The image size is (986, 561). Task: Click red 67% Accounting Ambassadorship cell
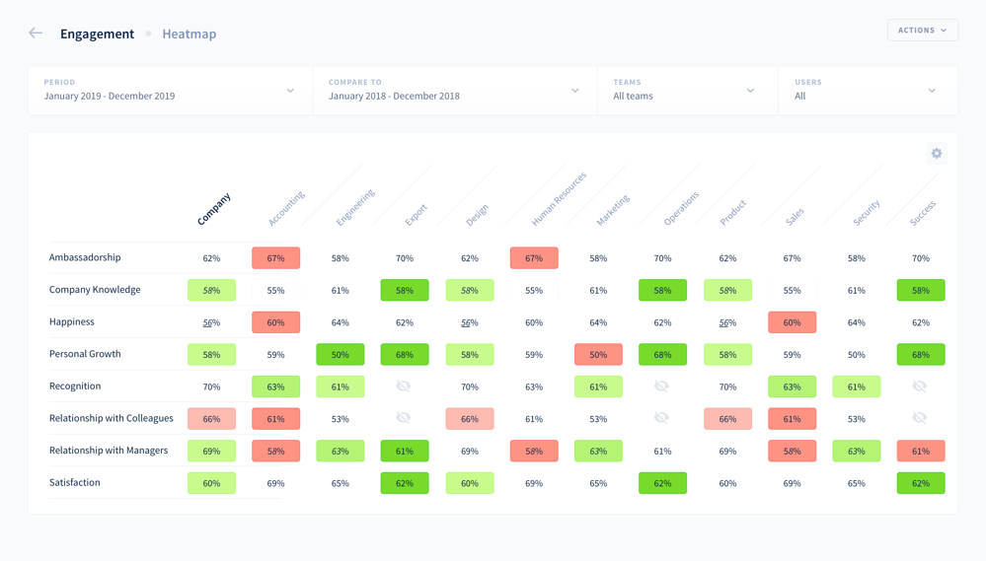(276, 258)
